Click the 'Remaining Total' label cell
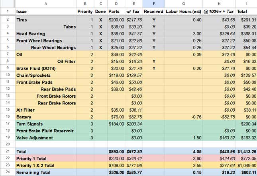The height and width of the screenshot is (176, 257). point(45,172)
